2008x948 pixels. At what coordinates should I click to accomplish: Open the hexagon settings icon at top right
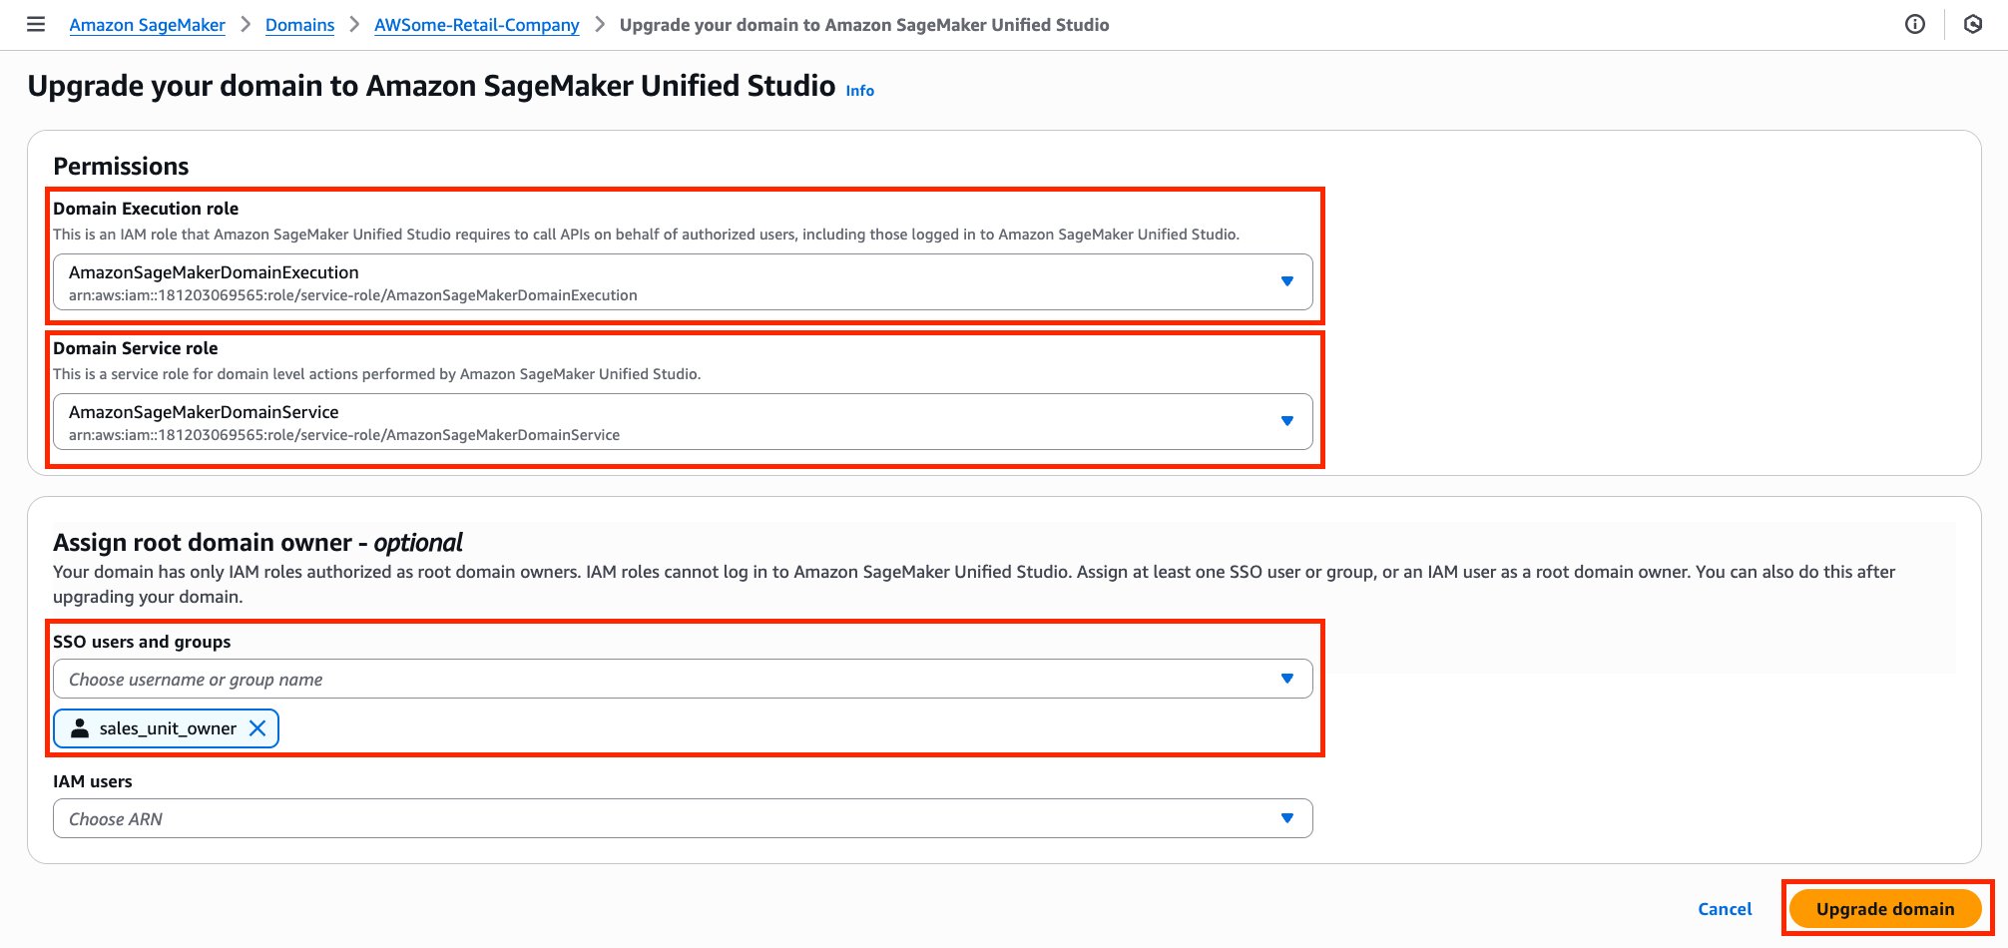(x=1972, y=24)
